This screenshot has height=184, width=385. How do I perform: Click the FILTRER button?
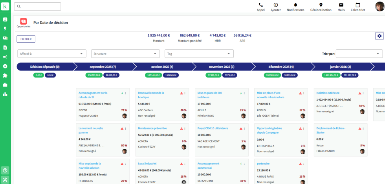point(26,39)
